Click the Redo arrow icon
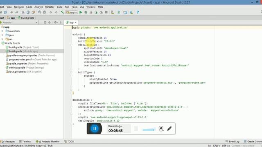 17,12
